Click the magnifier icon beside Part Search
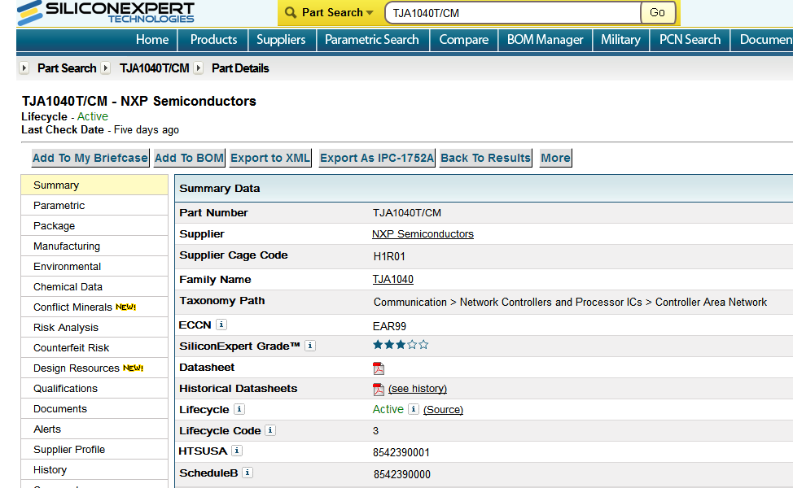This screenshot has width=793, height=488. 291,12
